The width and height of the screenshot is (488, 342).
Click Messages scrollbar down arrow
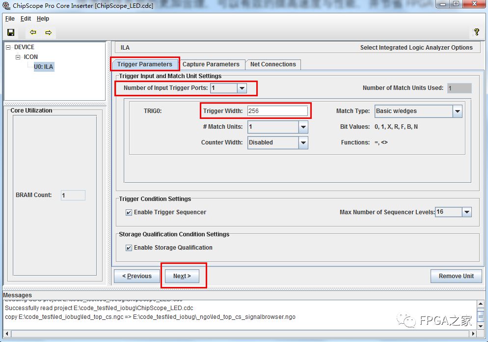tap(481, 326)
